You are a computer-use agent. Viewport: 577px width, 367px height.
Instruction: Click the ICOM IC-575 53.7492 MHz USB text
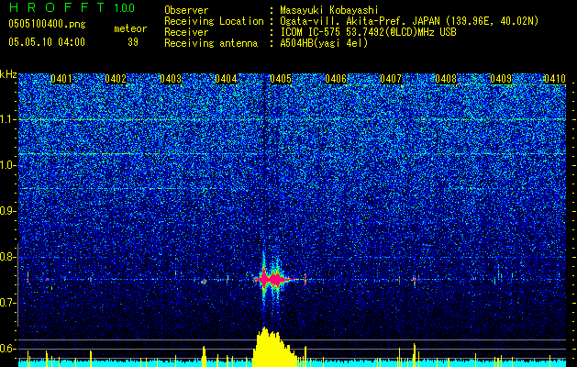click(368, 32)
